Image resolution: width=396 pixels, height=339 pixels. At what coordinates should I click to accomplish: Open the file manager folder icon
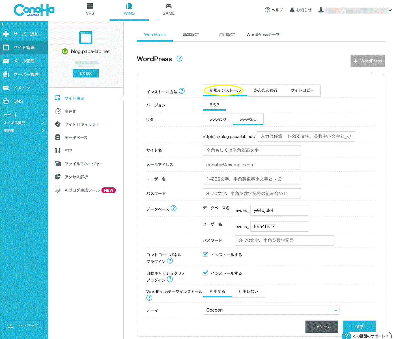tap(58, 164)
